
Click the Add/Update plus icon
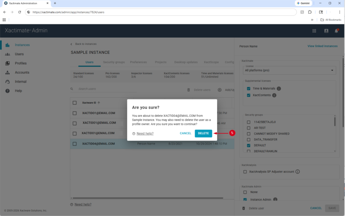click(x=220, y=90)
